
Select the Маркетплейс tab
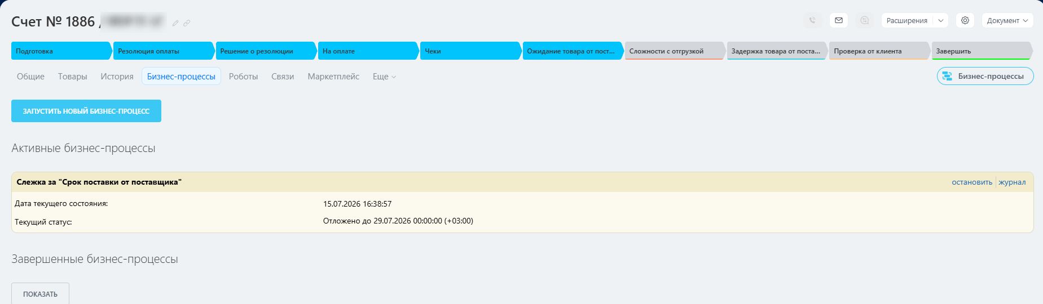[333, 77]
